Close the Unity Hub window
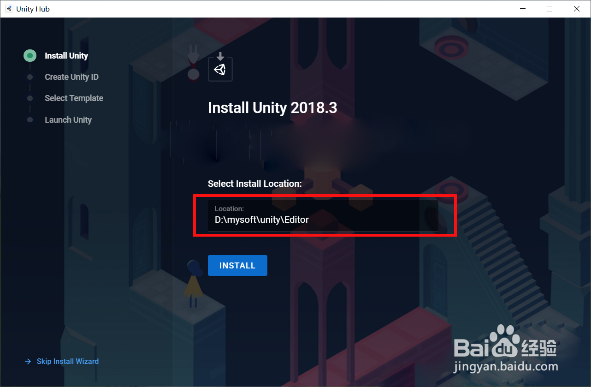This screenshot has height=387, width=591. (577, 9)
